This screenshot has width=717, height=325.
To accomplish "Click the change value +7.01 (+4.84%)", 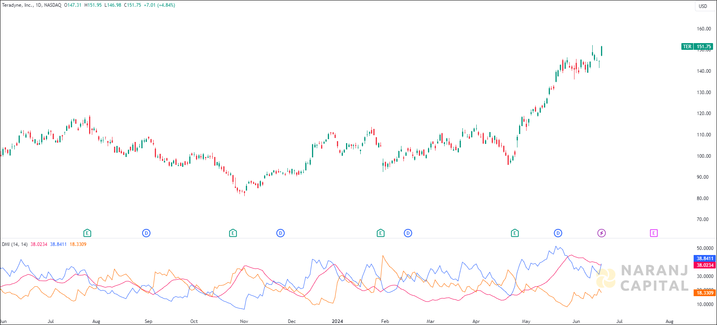I will 160,5.
